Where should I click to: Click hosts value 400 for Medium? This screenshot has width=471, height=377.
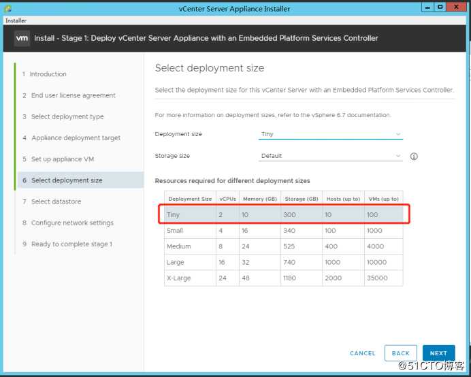331,246
